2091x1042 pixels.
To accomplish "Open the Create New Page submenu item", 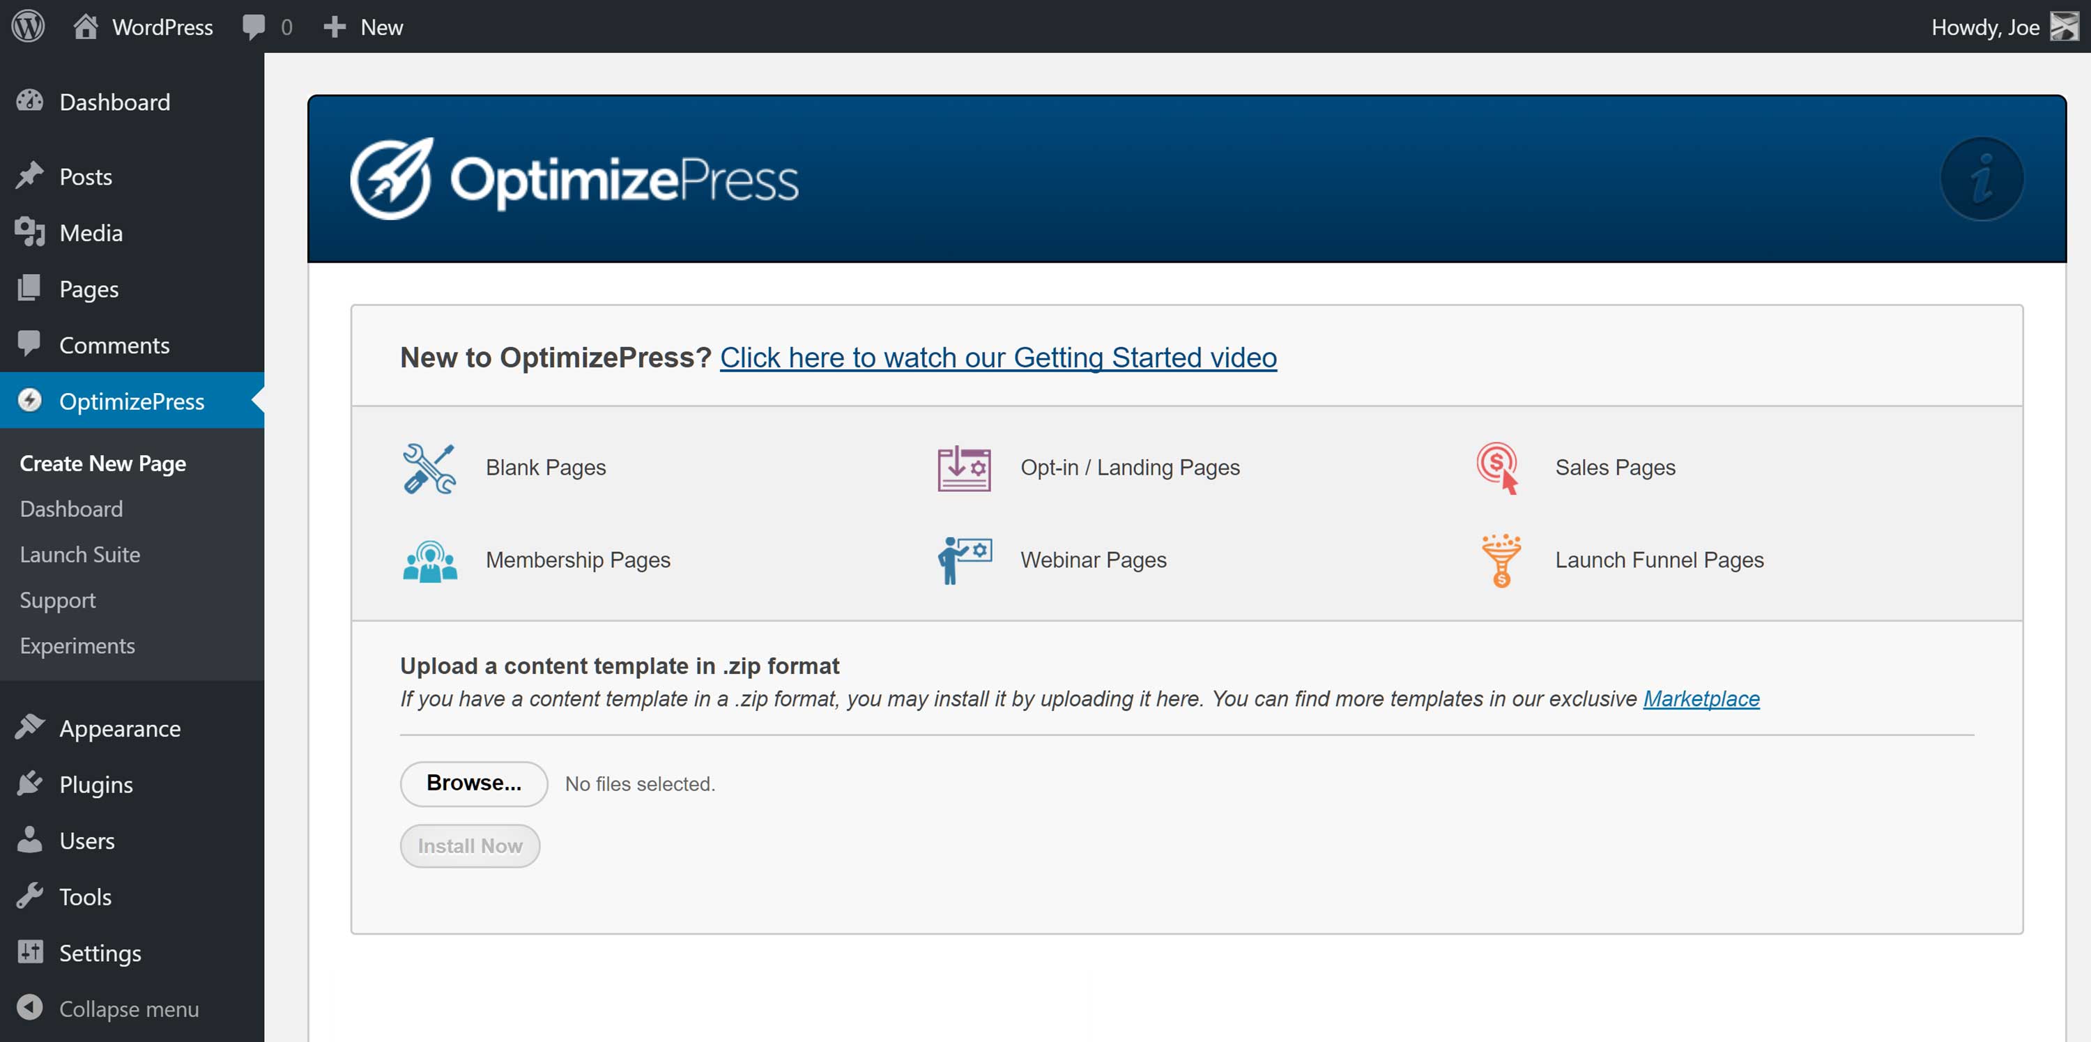I will [103, 463].
